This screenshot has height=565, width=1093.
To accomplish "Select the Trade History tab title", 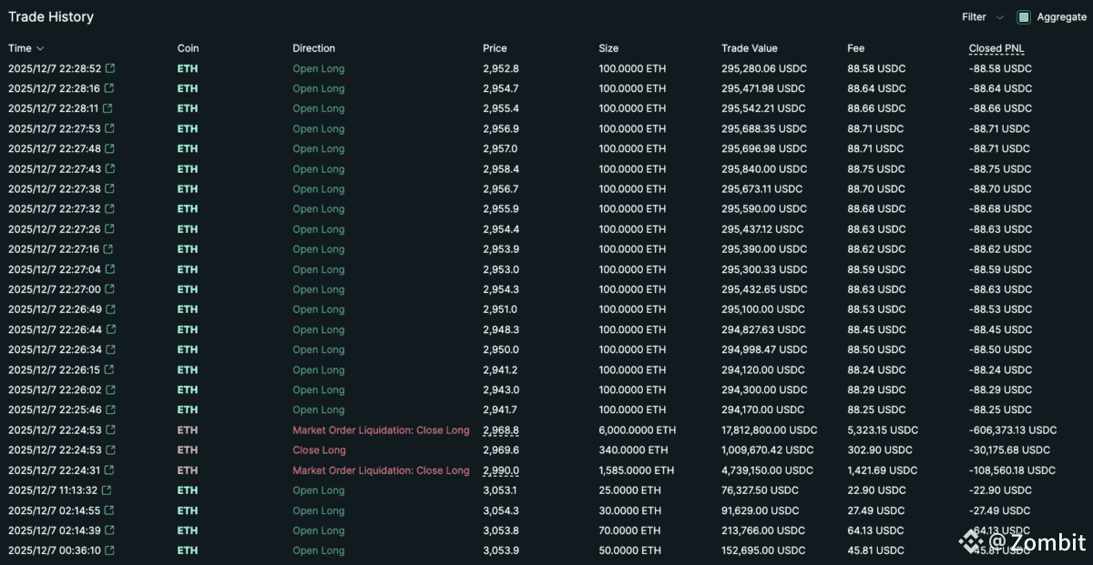I will tap(51, 17).
